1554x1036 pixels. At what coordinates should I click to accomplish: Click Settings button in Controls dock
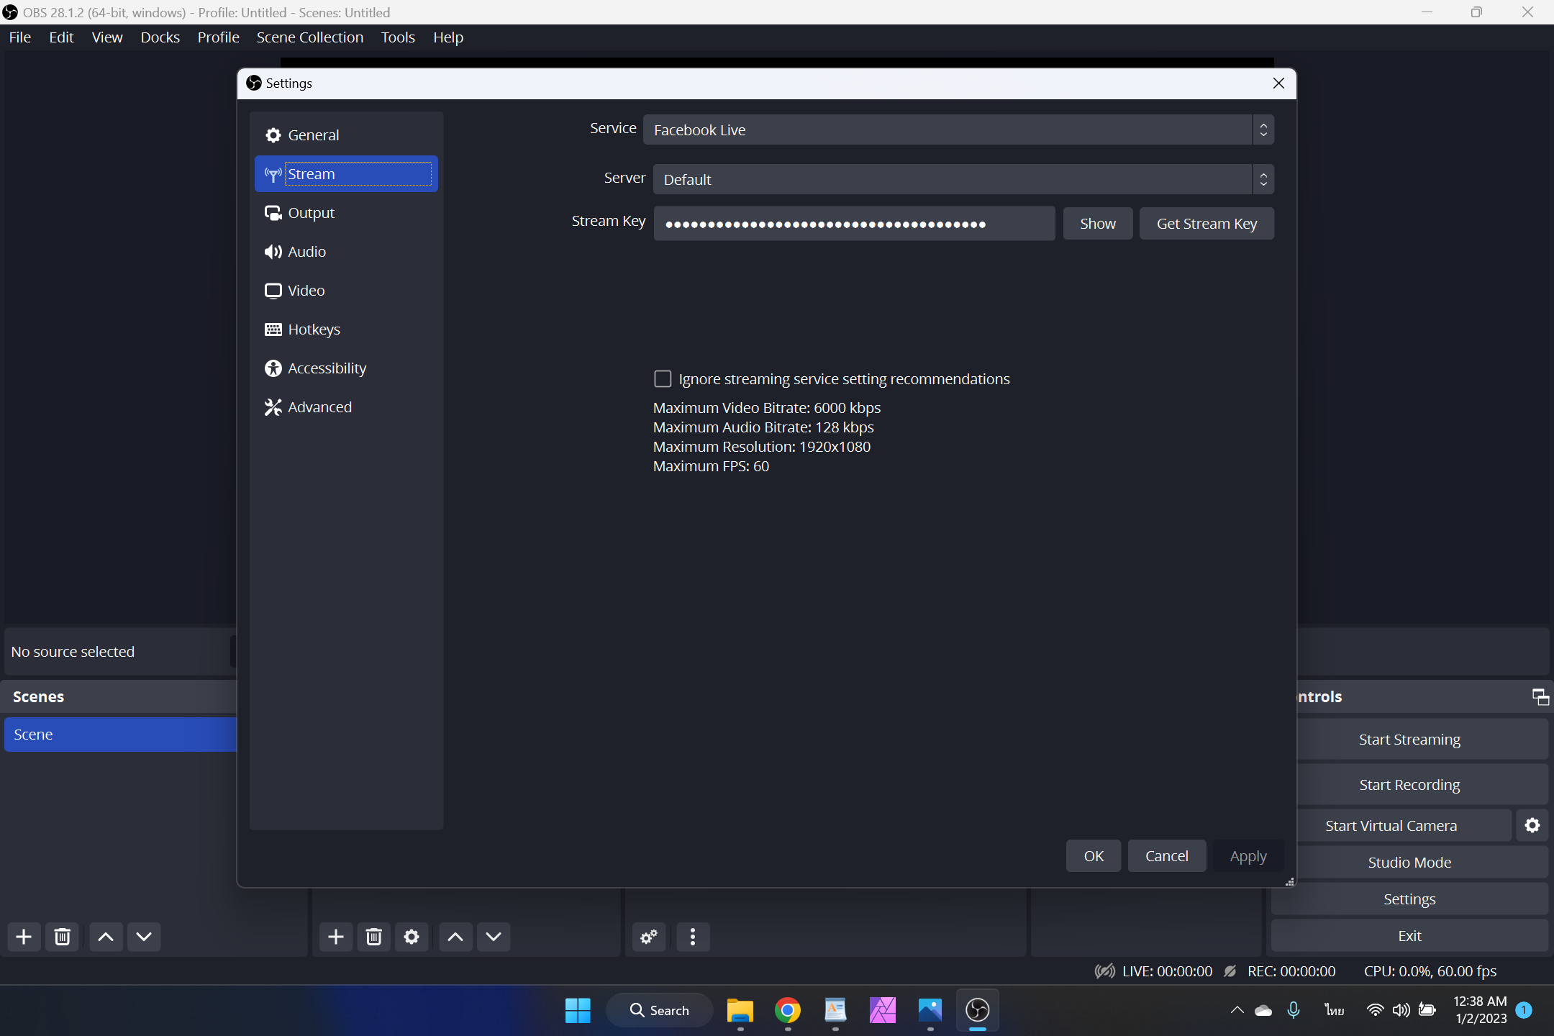[1409, 899]
